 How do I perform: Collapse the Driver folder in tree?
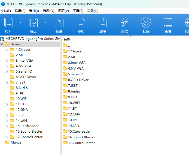point(2,44)
